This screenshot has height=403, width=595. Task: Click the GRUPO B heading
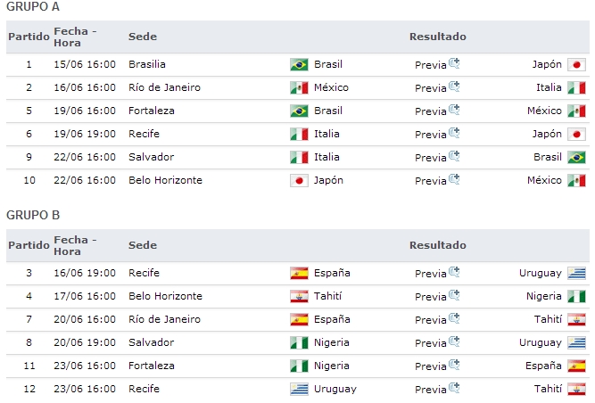(33, 215)
